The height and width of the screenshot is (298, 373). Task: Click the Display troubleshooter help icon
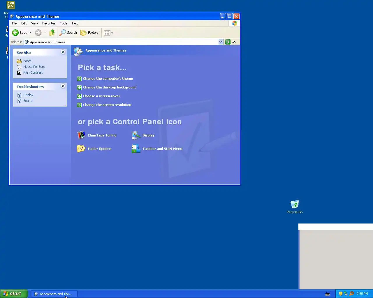click(19, 95)
